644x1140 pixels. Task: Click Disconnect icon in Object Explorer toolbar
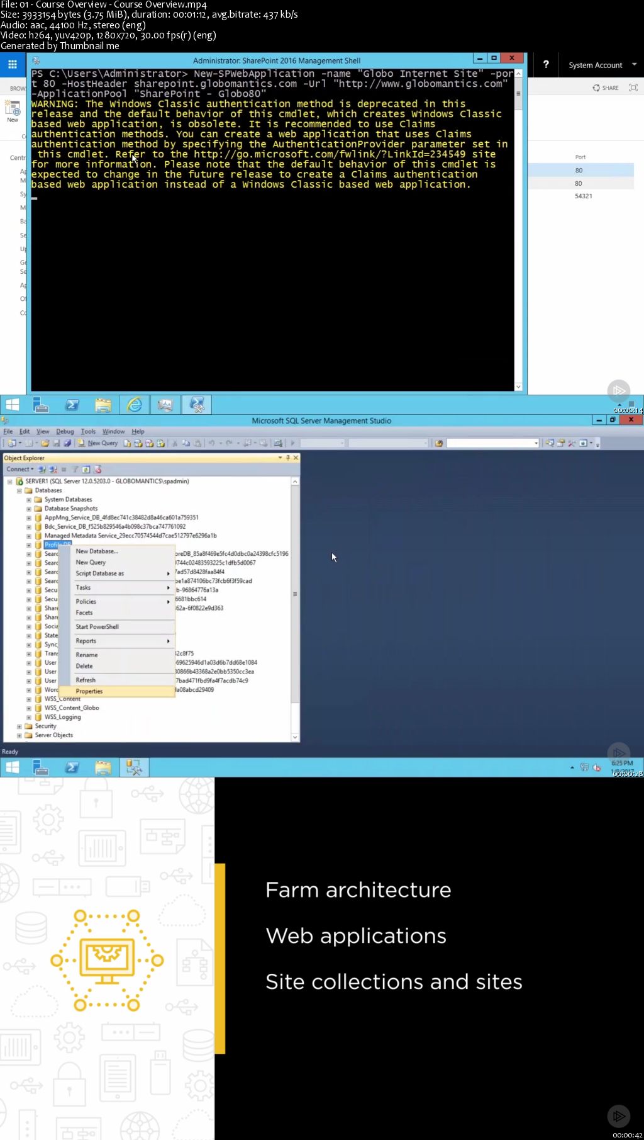[53, 470]
